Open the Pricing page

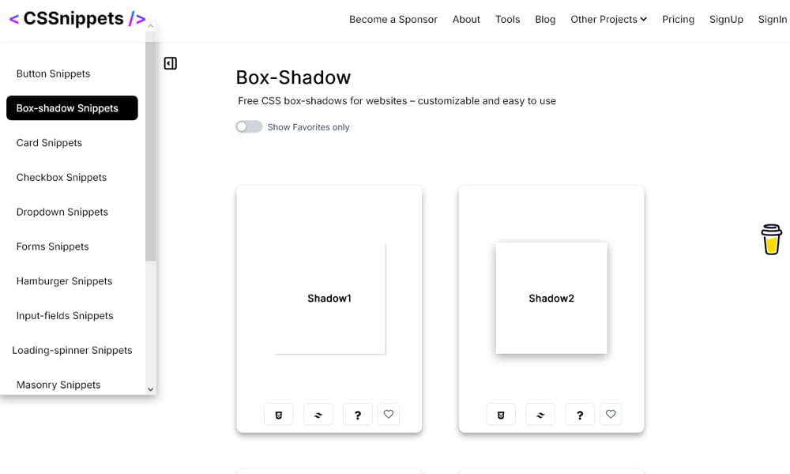(678, 19)
